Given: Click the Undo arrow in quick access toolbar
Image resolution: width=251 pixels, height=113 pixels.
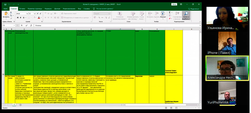Looking at the screenshot, I should coord(9,4).
